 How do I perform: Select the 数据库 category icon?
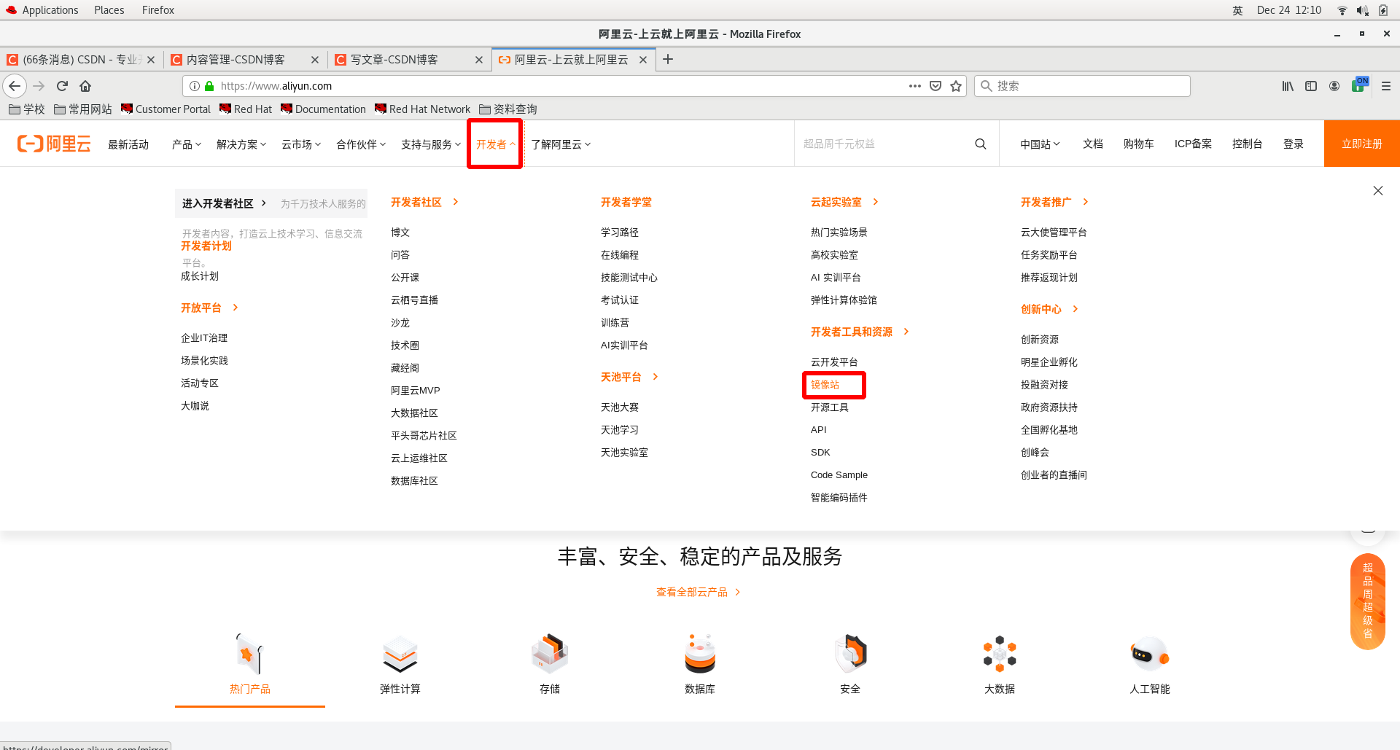(x=699, y=654)
